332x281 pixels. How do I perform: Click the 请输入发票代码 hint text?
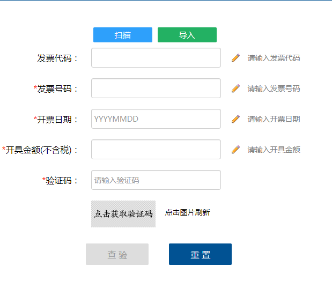[274, 58]
